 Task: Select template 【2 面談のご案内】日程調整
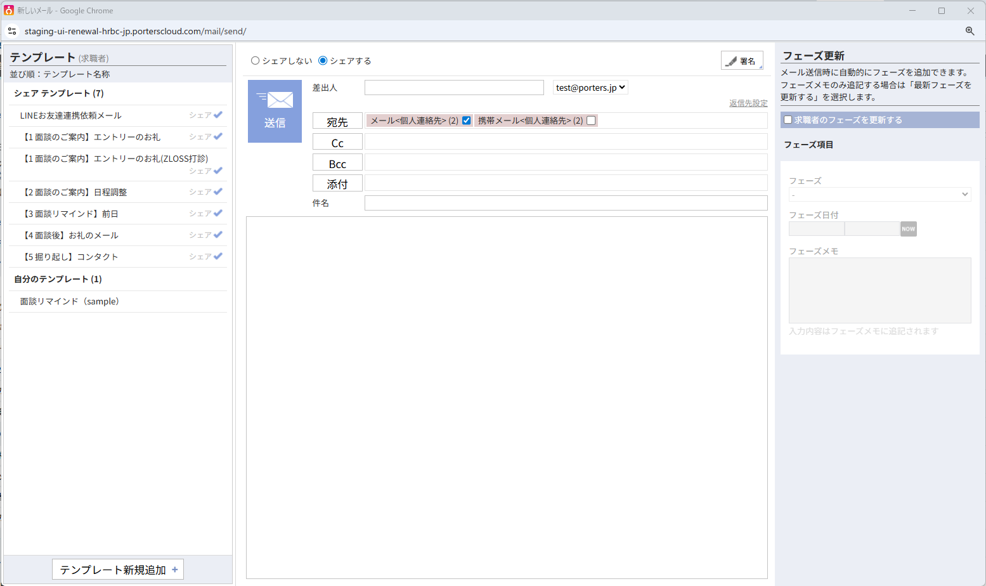pyautogui.click(x=75, y=192)
